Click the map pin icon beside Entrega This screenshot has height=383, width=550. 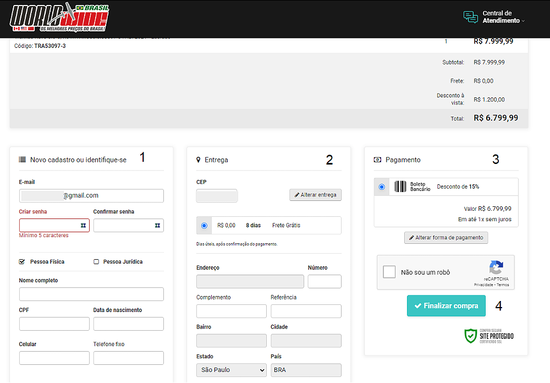[x=199, y=160]
